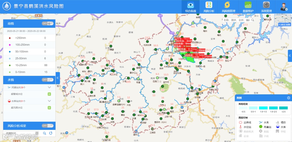Image resolution: width=292 pixels, height=142 pixels.
Task: Click the 均洋水库 station marker
Action: pyautogui.click(x=148, y=41)
